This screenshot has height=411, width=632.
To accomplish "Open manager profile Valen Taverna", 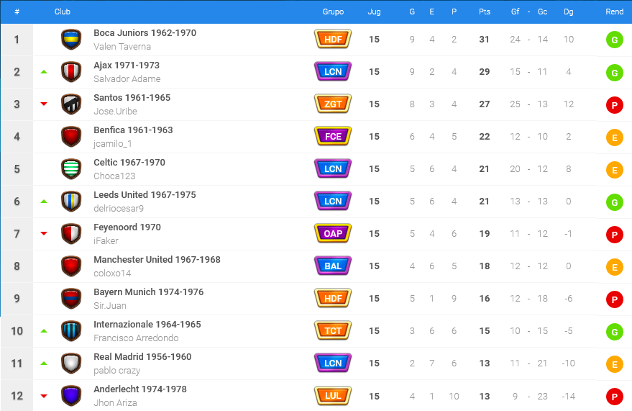I will pos(122,46).
